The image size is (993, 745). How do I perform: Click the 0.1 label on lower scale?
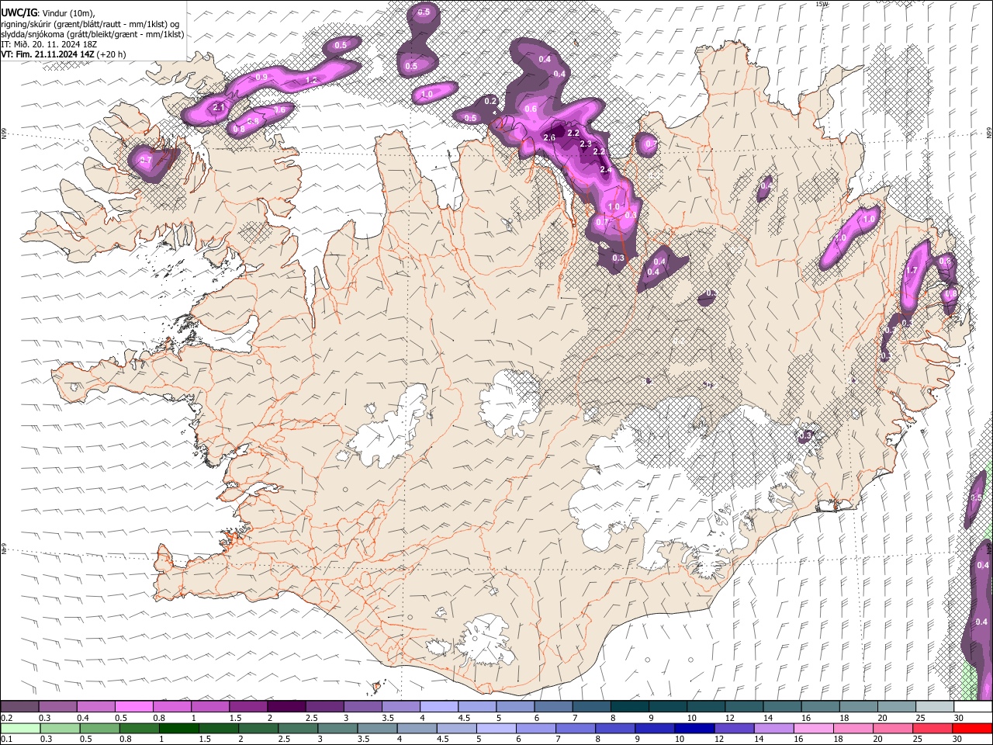pyautogui.click(x=6, y=740)
